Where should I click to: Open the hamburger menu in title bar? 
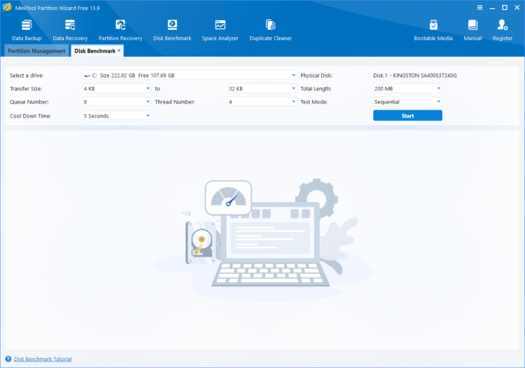pos(479,8)
